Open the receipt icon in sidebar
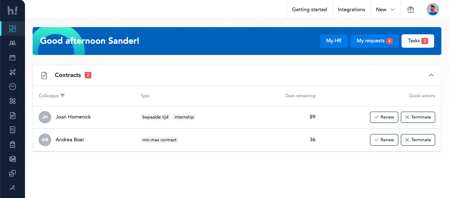This screenshot has height=198, width=449. pyautogui.click(x=12, y=130)
